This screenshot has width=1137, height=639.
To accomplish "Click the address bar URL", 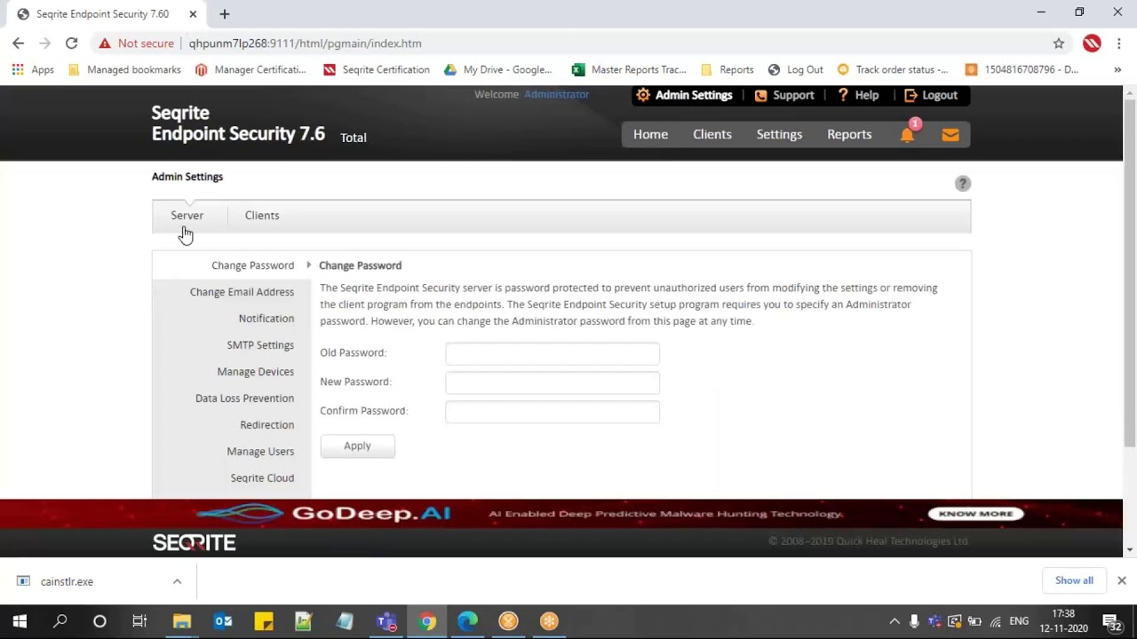I will coord(305,43).
